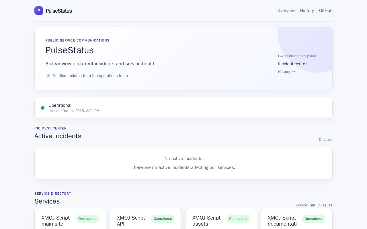Select the XMOJ-Script documentation service card title
367x229 pixels.
[x=282, y=221]
